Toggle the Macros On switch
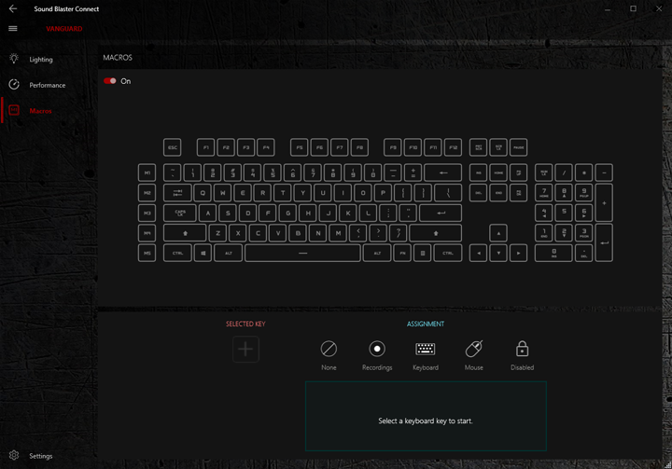672x469 pixels. click(x=110, y=81)
